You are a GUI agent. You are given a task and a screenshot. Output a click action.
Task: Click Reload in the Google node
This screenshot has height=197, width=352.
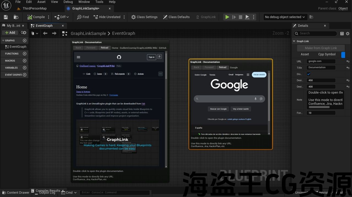222,68
